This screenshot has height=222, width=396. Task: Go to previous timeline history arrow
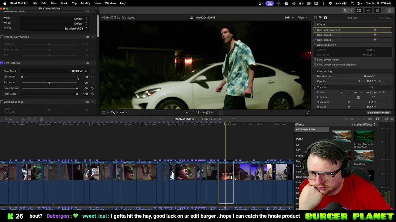[x=161, y=119]
